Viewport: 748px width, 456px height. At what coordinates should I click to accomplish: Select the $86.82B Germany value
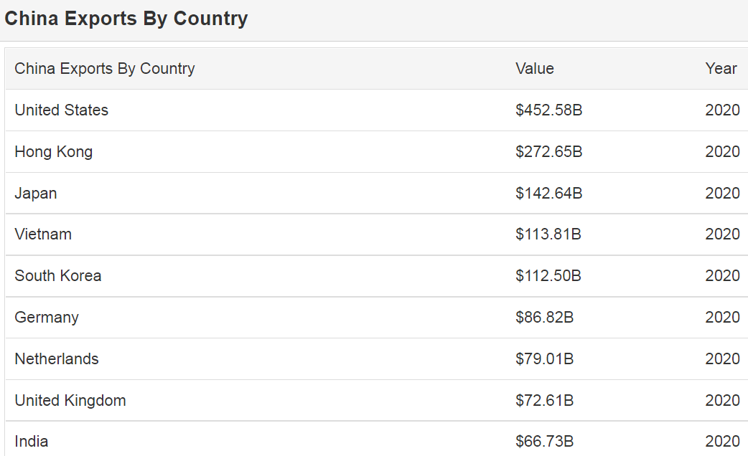coord(545,318)
